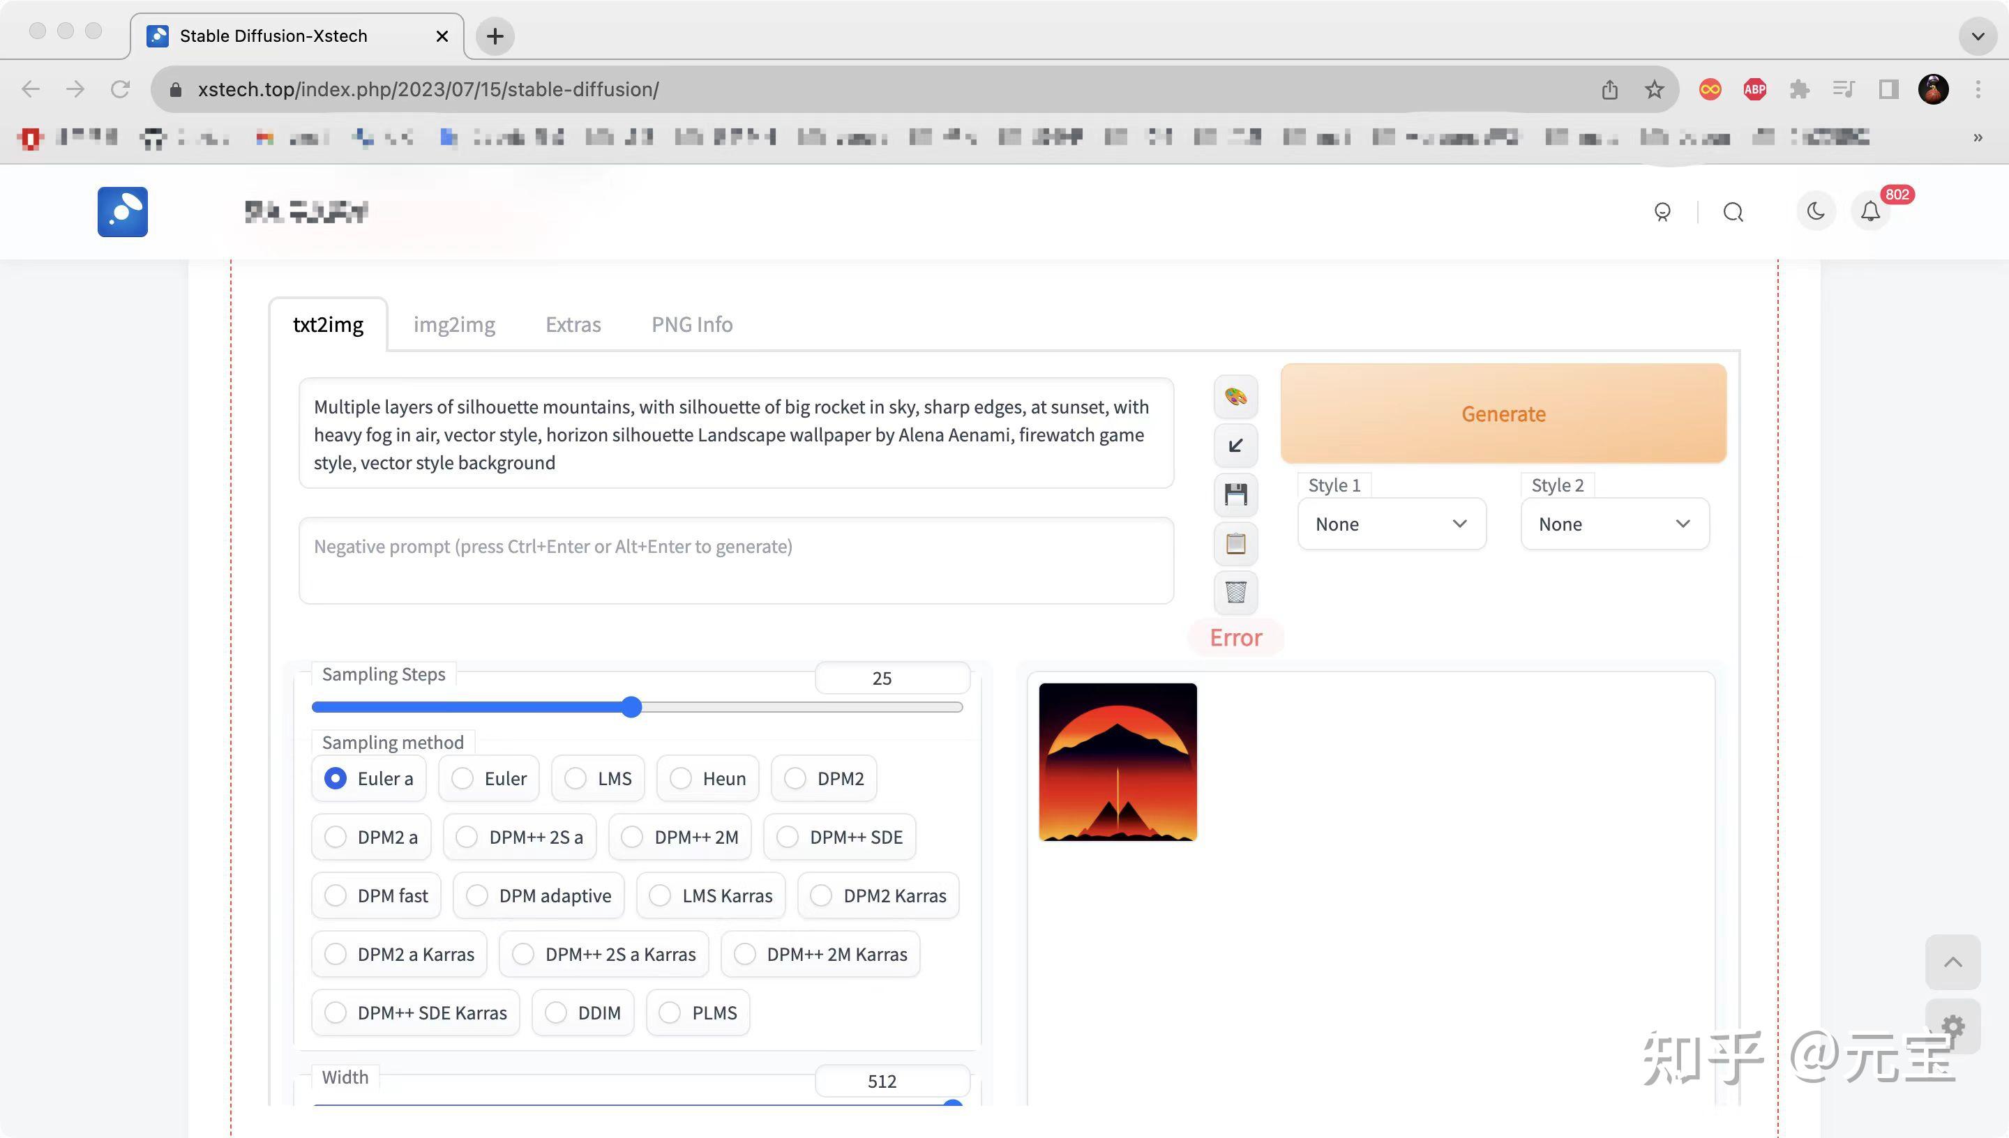Switch to the img2img tab
The image size is (2009, 1138).
tap(454, 324)
